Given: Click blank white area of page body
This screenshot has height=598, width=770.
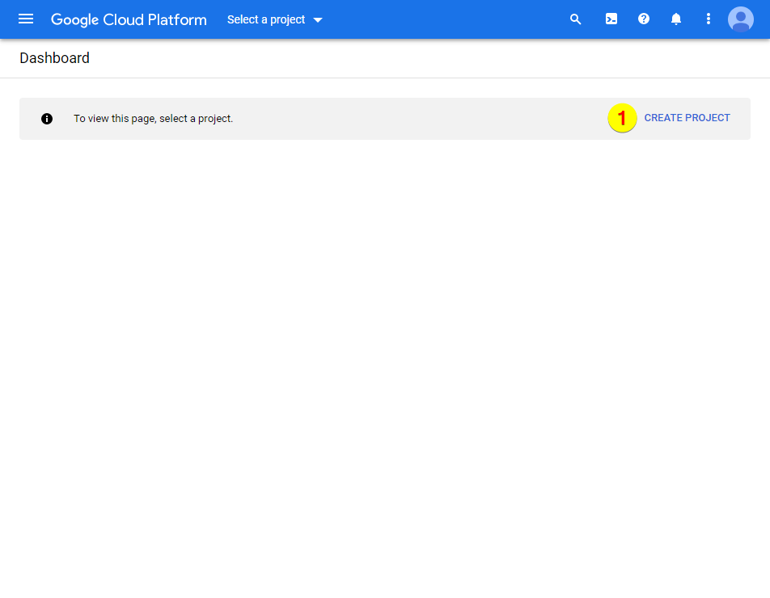Looking at the screenshot, I should 385,364.
